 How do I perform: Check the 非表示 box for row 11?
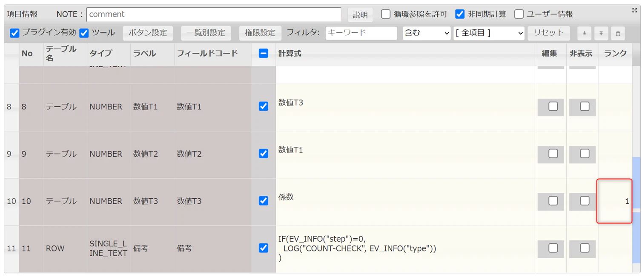pos(585,248)
